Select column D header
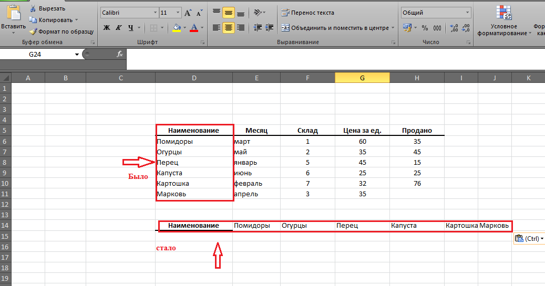 point(194,78)
